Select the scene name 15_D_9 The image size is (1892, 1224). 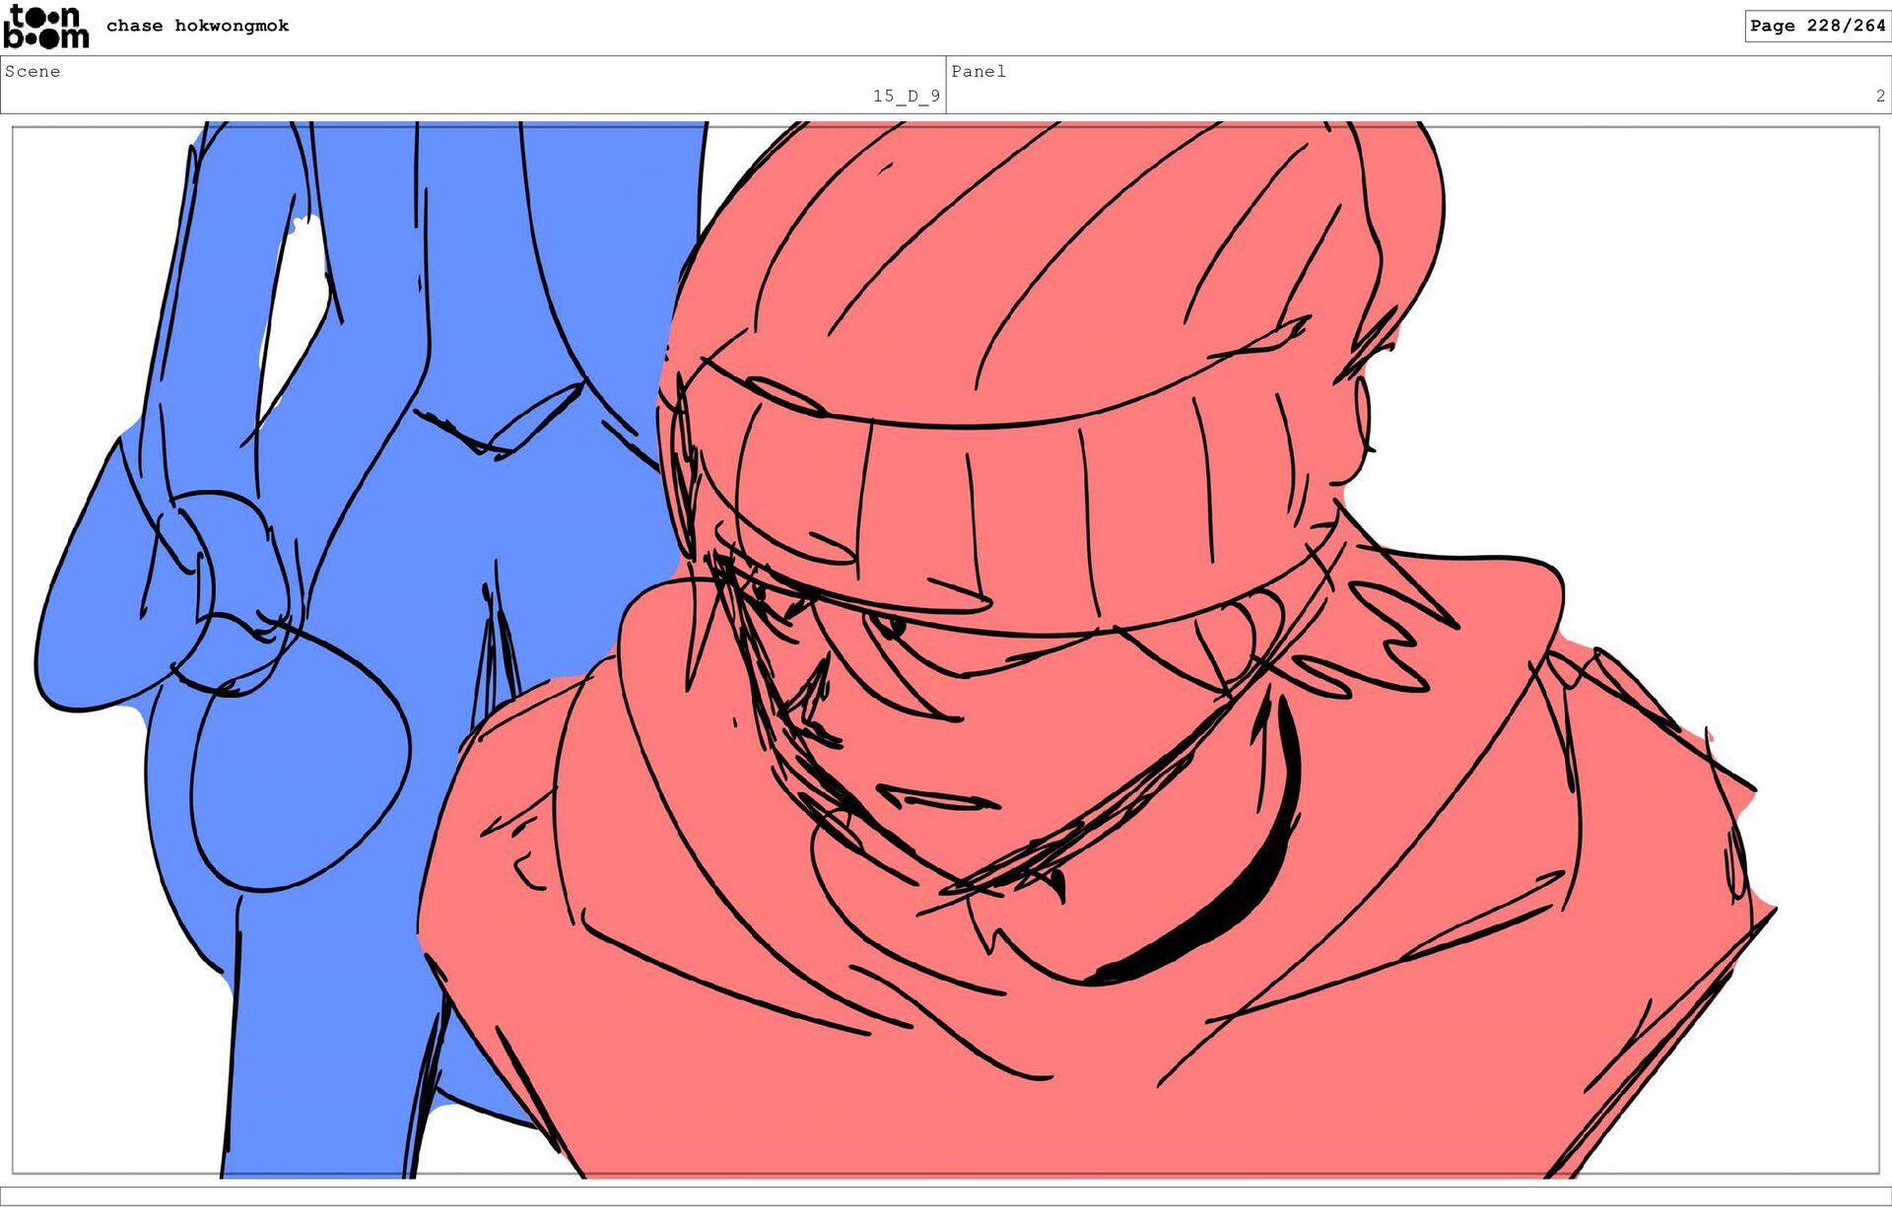point(905,96)
